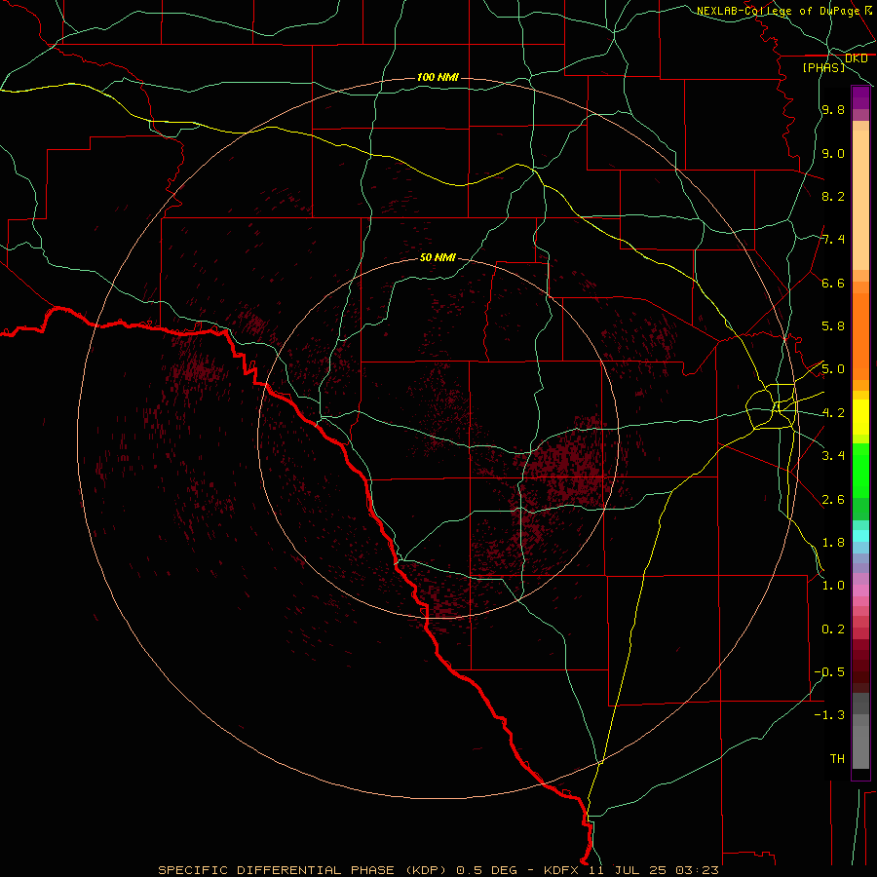This screenshot has width=877, height=877.
Task: Click the 9.8 value on the color scale
Action: click(x=833, y=109)
